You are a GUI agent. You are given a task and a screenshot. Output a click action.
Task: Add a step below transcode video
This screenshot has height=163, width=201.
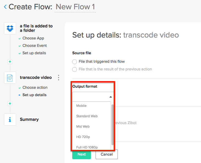point(10,104)
